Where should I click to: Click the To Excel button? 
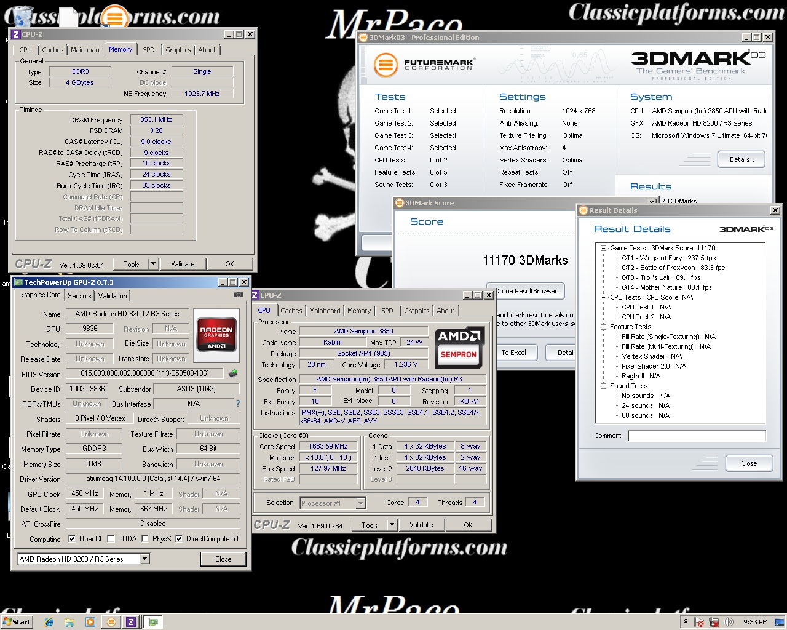(x=513, y=353)
